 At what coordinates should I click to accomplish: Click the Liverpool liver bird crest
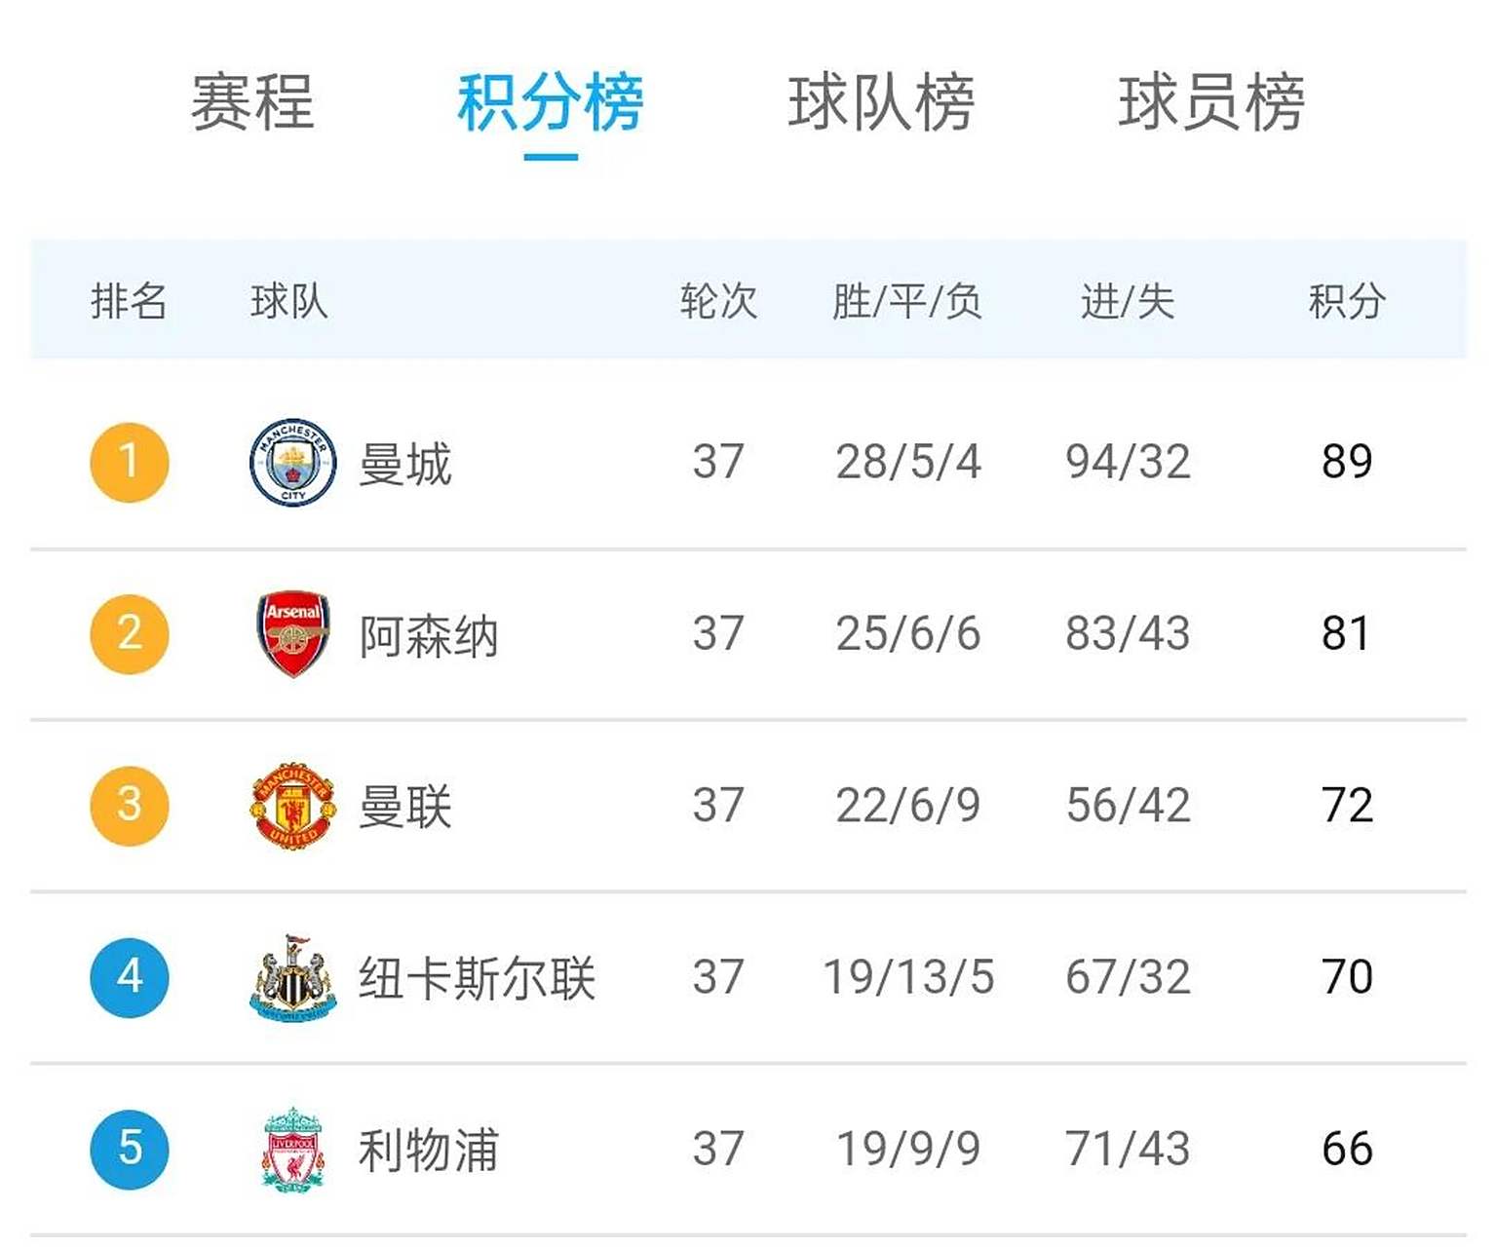click(x=291, y=1150)
